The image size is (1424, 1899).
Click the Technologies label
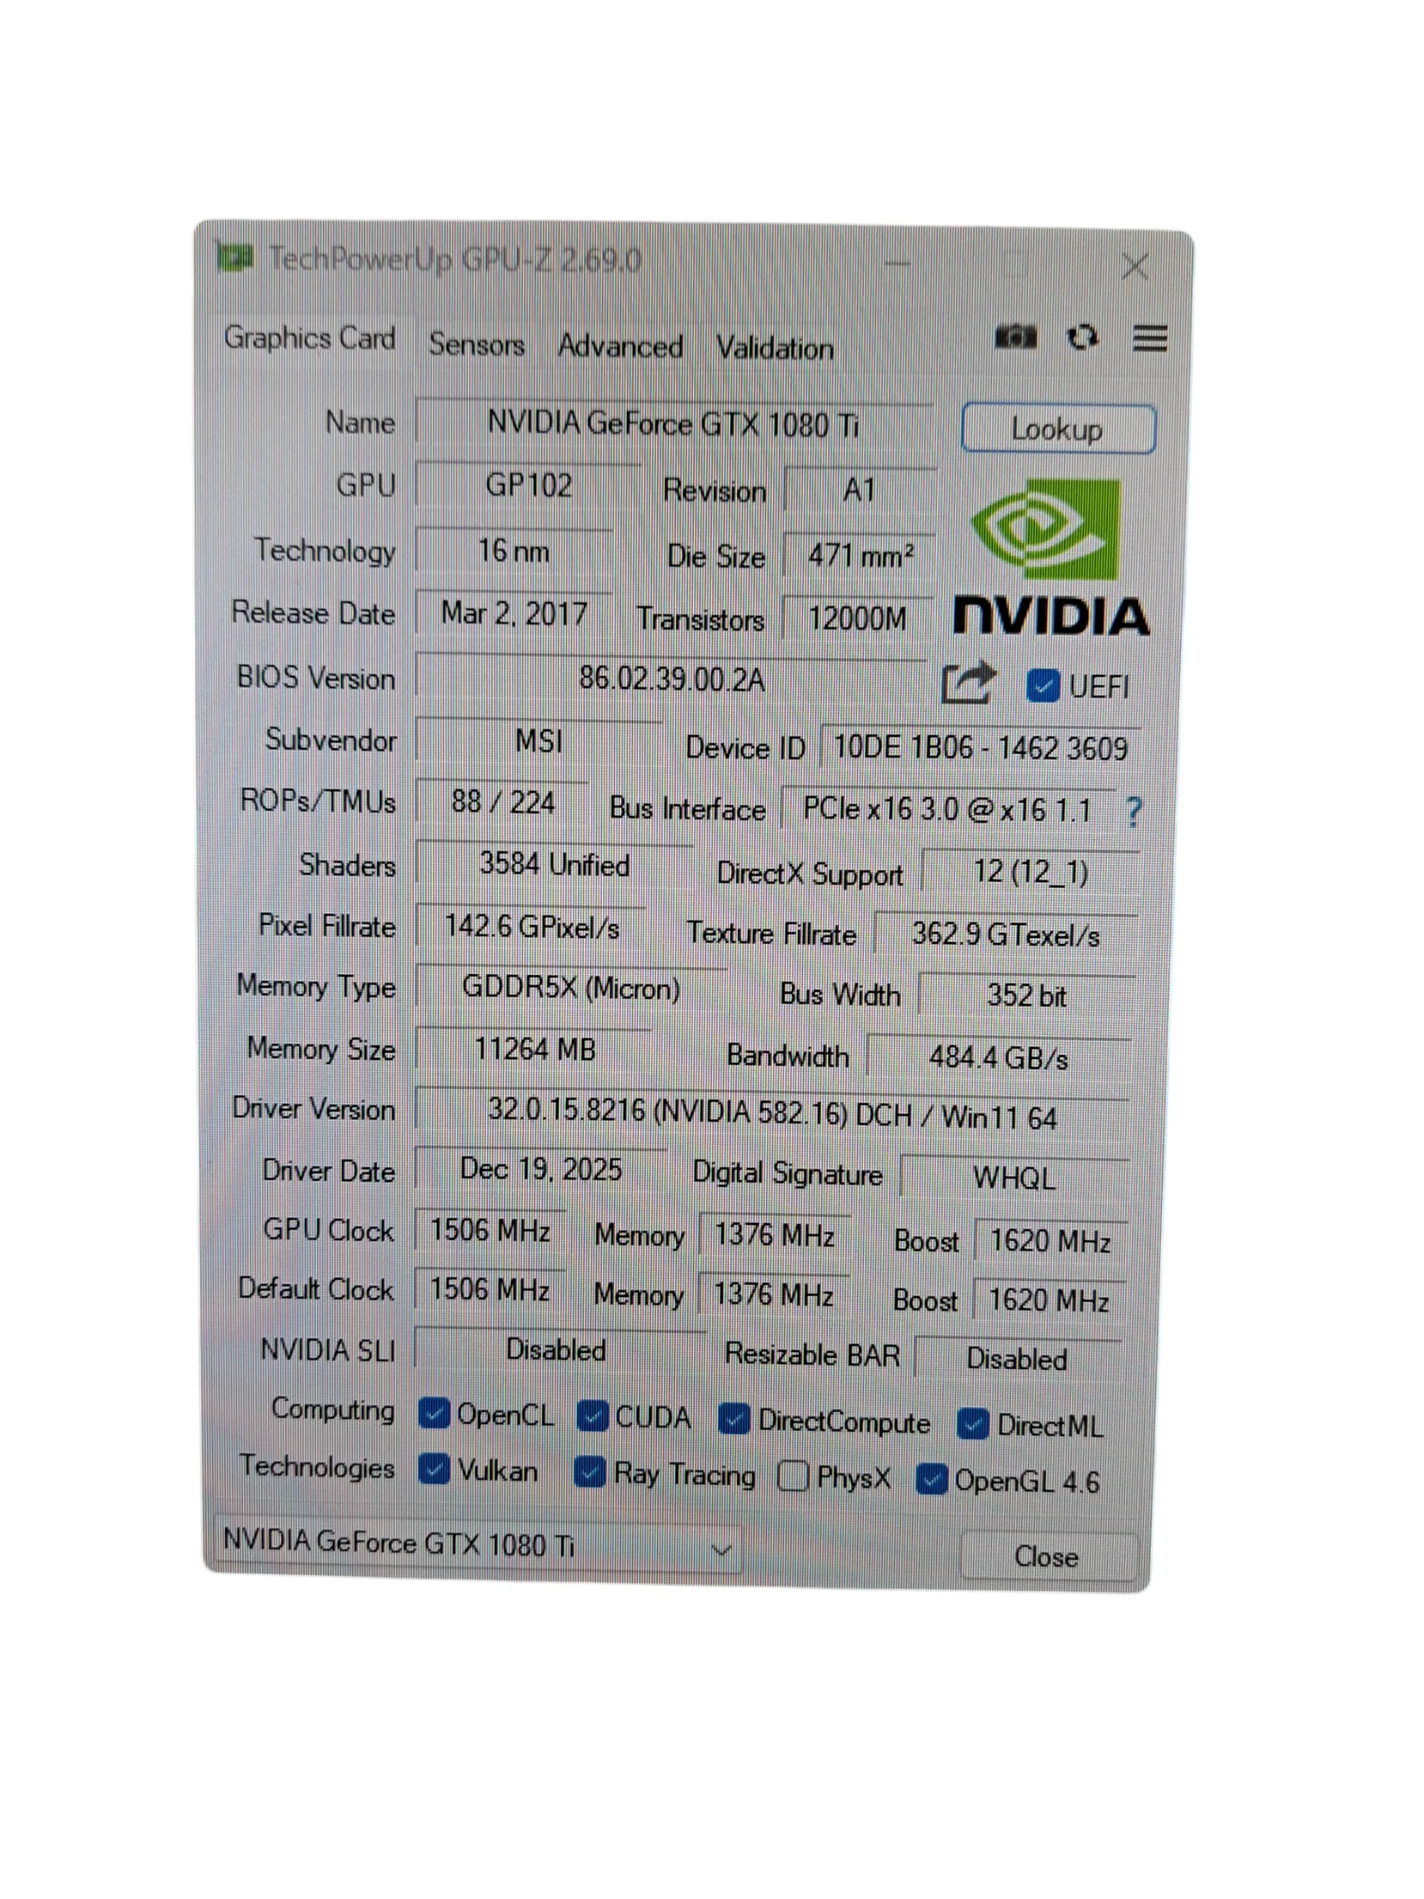click(316, 1467)
